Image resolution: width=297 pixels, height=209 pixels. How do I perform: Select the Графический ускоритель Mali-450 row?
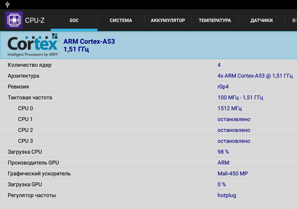point(148,174)
